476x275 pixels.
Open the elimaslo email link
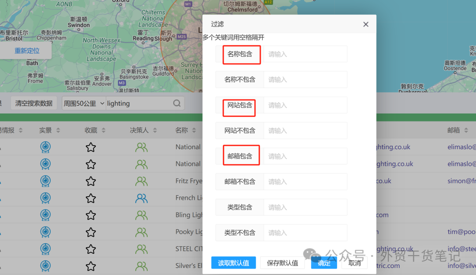coord(461,147)
